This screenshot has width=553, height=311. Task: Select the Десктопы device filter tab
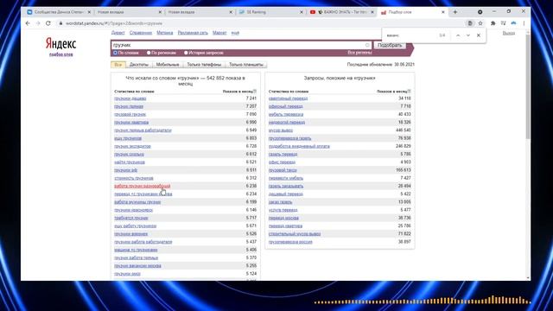[x=139, y=65]
